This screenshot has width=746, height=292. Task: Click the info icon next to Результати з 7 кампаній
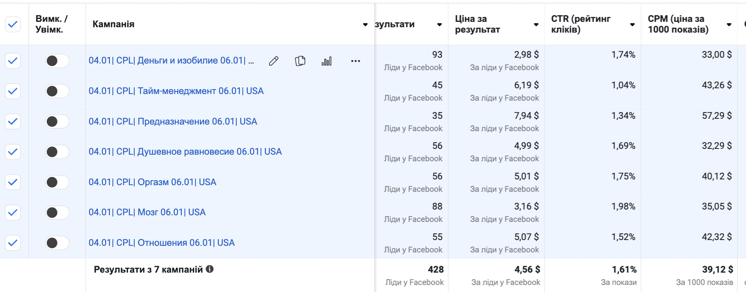point(210,269)
